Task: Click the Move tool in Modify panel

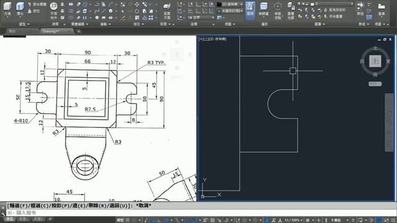Action: click(x=137, y=4)
